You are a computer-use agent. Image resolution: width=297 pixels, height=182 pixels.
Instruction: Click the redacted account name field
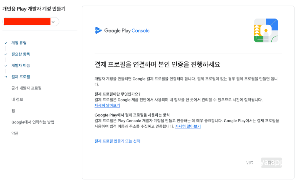click(x=27, y=21)
